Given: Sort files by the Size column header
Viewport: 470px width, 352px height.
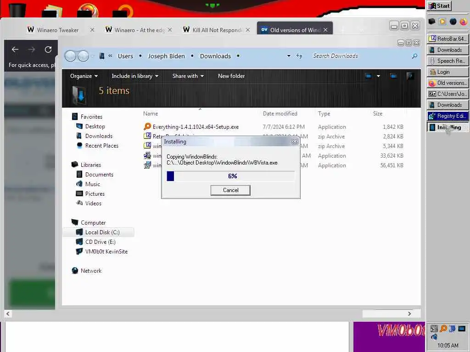Looking at the screenshot, I should [x=378, y=114].
